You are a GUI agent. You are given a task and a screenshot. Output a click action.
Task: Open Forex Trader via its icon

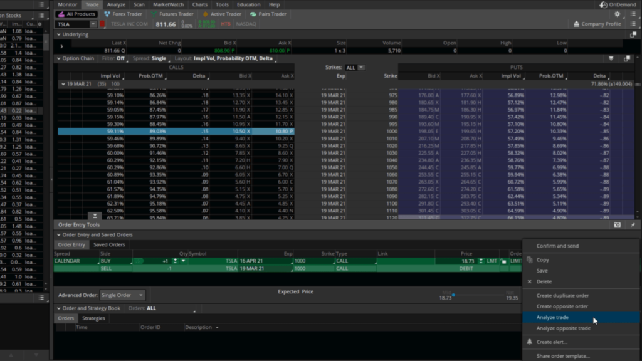click(107, 14)
